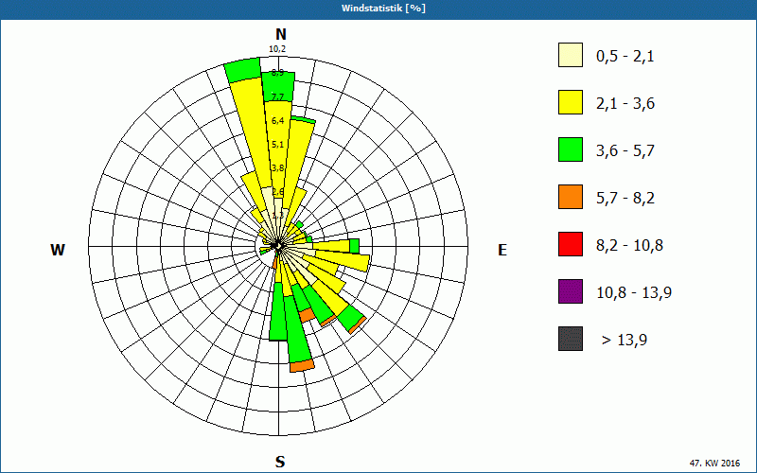Click the green 3,6 - 5,7 legend swatch

(571, 149)
